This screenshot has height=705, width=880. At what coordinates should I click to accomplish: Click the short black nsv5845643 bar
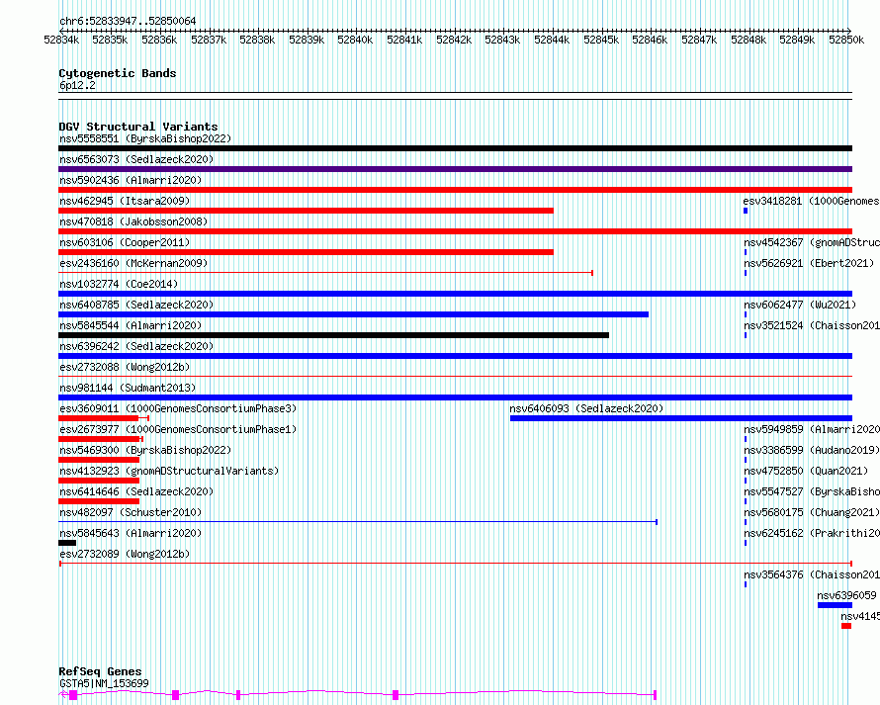(67, 544)
